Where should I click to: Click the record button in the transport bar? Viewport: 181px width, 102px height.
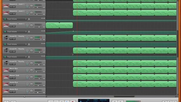pyautogui.click(x=72, y=101)
